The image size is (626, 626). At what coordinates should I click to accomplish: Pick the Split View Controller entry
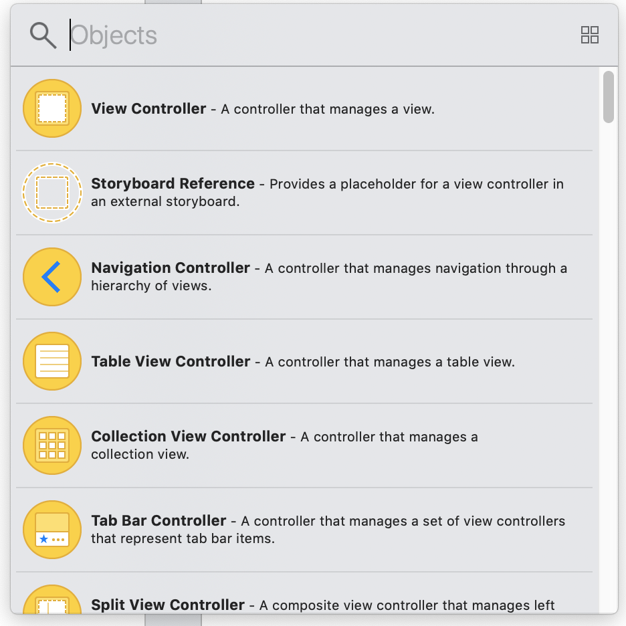coord(301,604)
